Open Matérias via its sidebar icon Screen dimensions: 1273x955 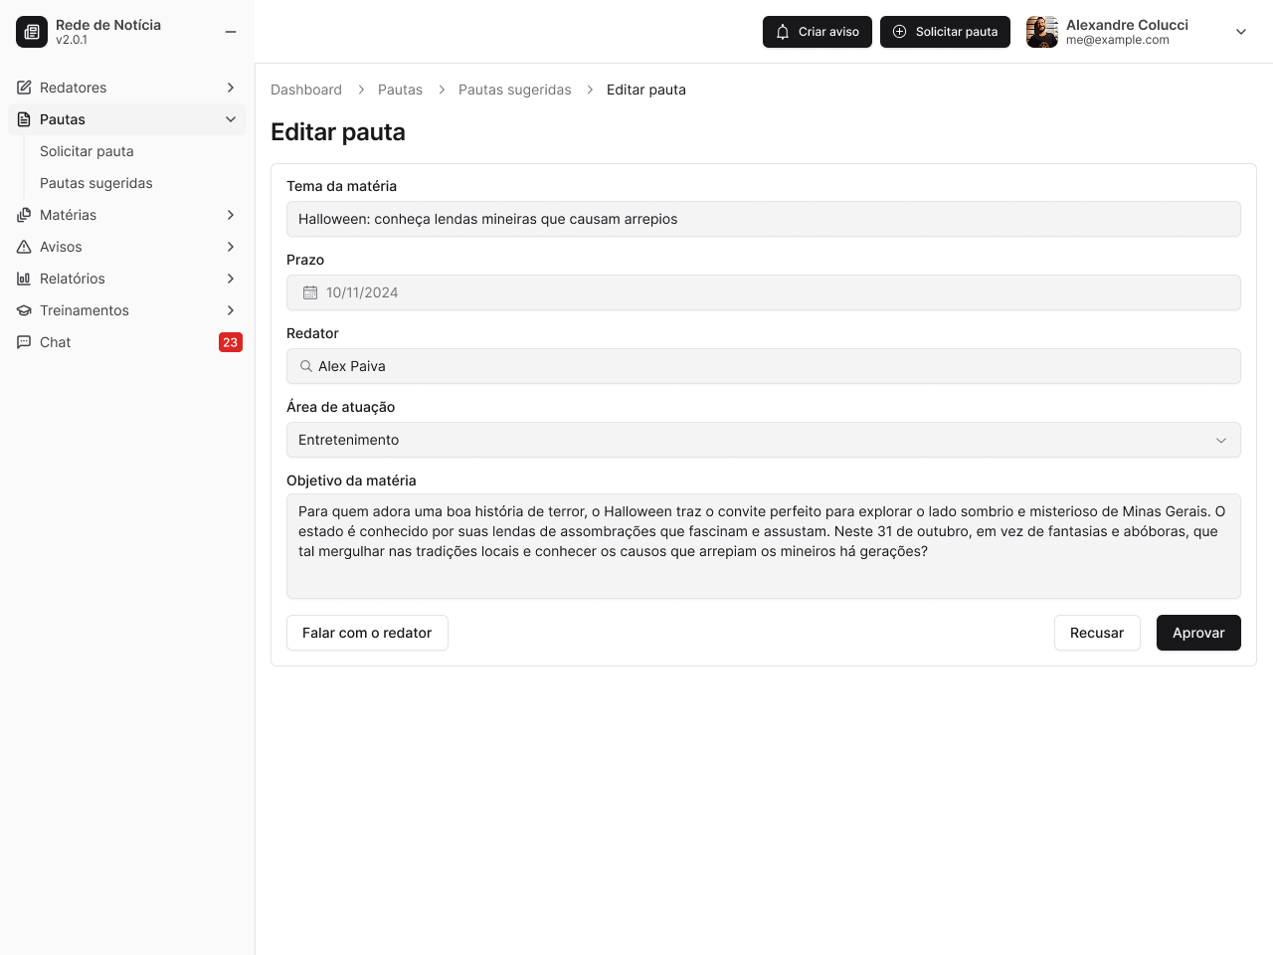(x=24, y=215)
